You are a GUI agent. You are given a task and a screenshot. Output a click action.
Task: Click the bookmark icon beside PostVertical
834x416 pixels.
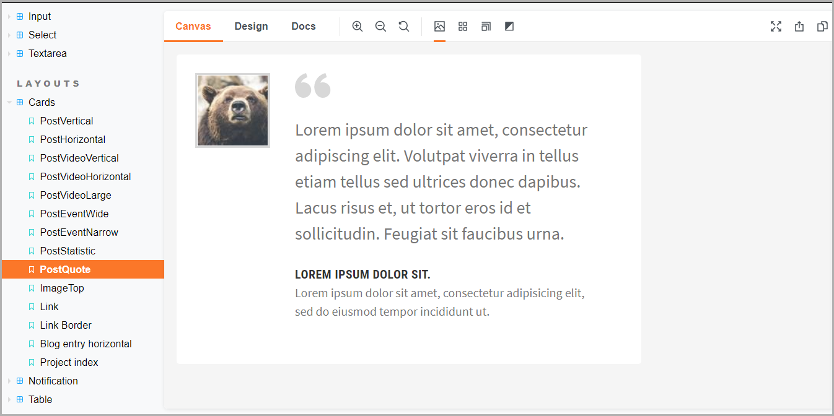coord(32,121)
